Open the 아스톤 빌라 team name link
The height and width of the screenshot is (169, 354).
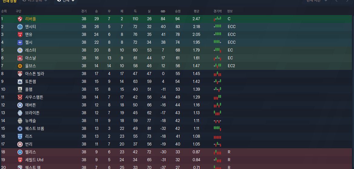coord(35,74)
